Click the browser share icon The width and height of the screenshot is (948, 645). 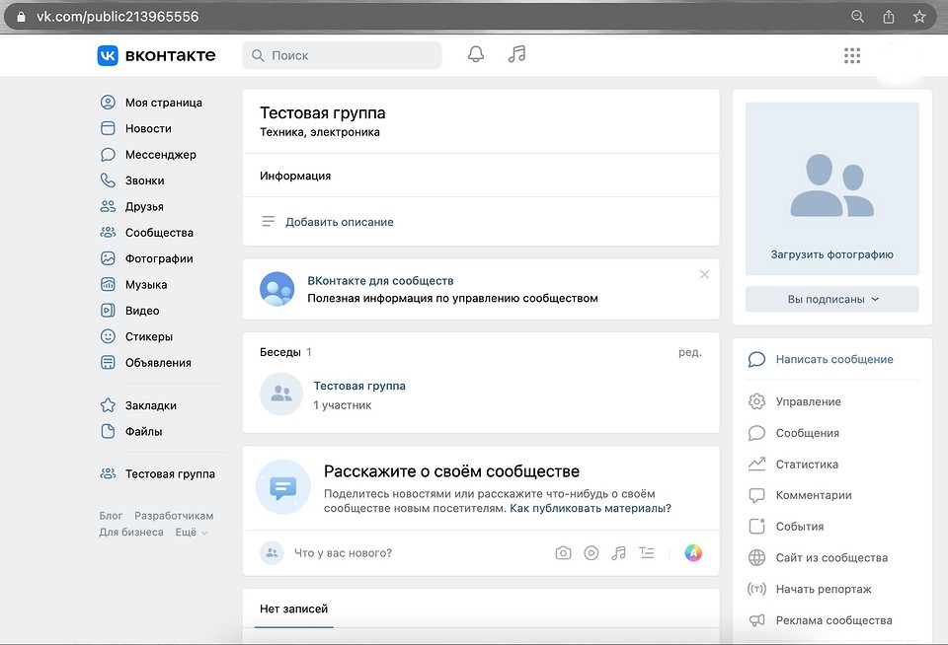[x=888, y=17]
